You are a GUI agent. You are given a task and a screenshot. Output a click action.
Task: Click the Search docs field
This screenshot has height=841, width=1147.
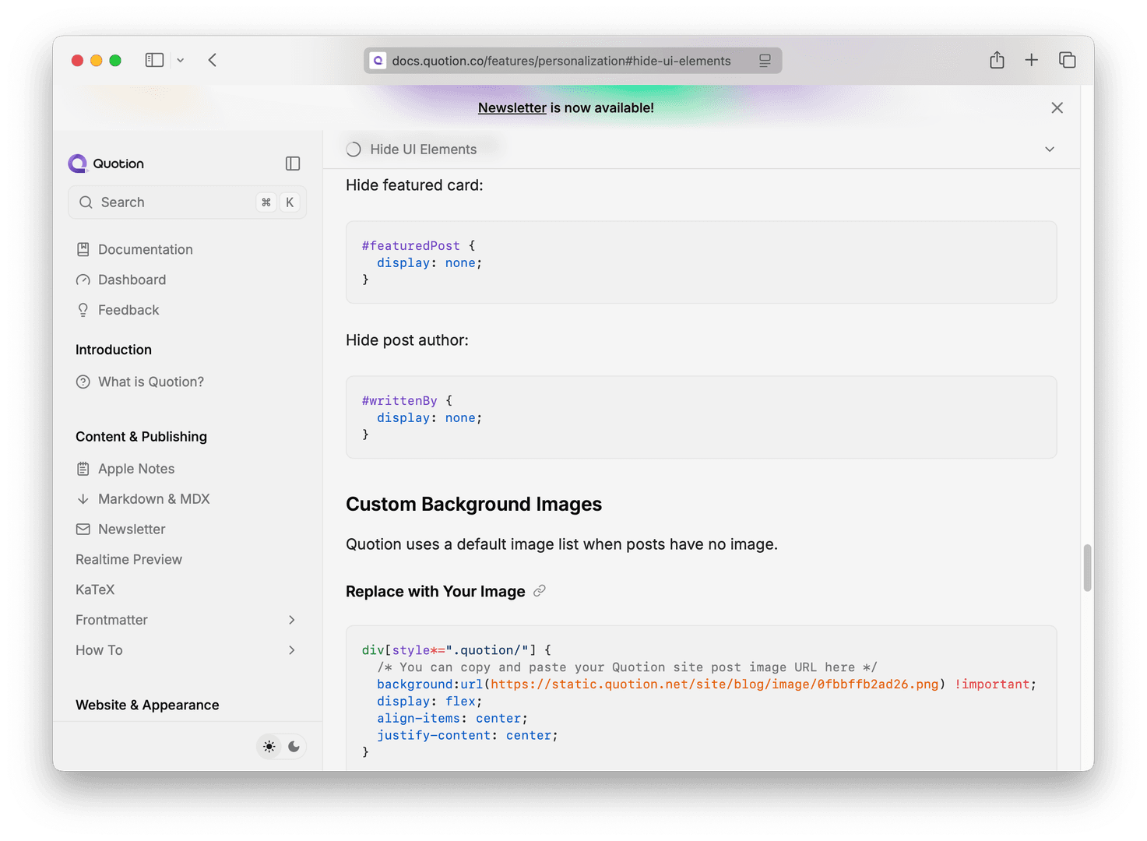(187, 202)
